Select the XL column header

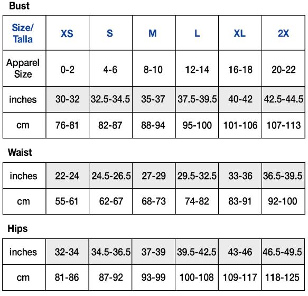[240, 33]
